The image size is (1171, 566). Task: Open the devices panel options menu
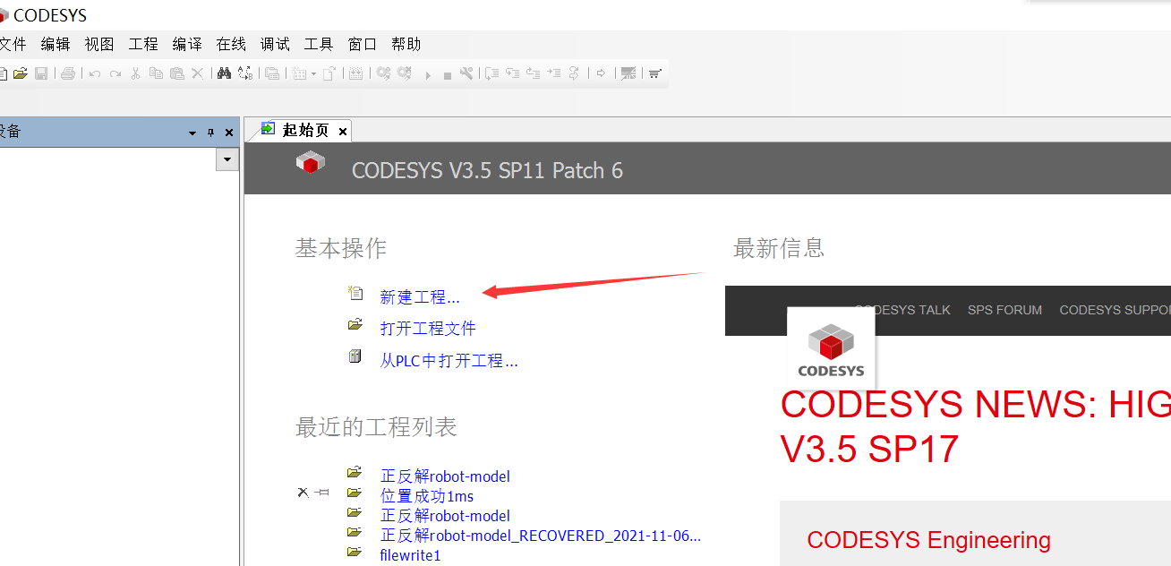192,132
